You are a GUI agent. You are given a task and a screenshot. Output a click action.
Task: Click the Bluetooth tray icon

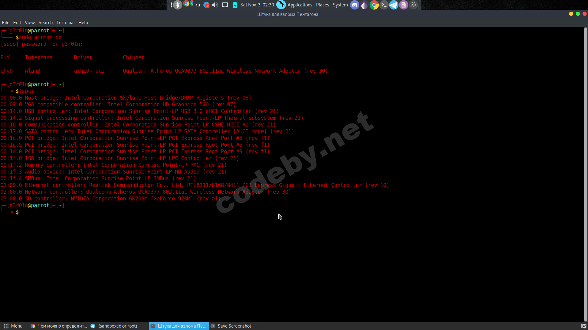(x=178, y=5)
